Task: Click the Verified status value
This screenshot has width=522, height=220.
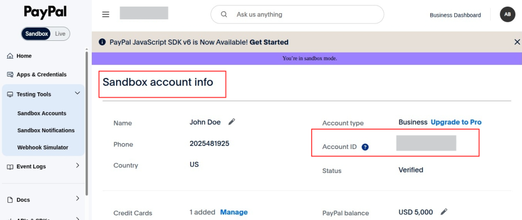Action: [x=411, y=170]
